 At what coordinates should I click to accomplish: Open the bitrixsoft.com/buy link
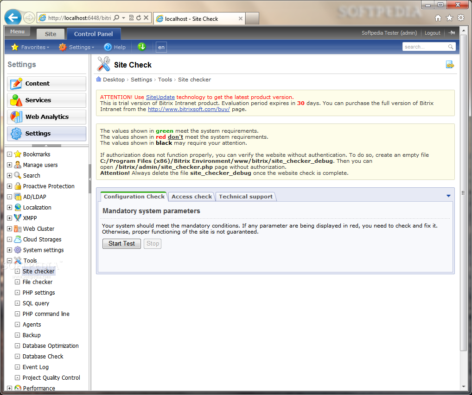coord(189,109)
